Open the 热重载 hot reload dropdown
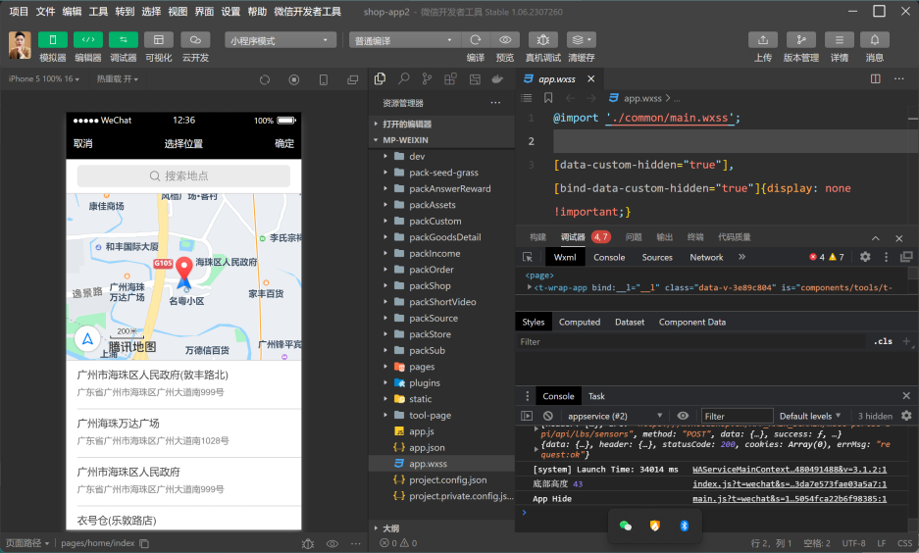This screenshot has width=919, height=553. coord(118,78)
